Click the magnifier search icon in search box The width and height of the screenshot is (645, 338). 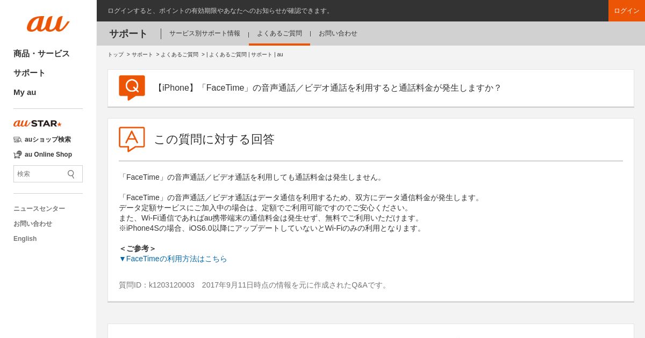(x=71, y=174)
